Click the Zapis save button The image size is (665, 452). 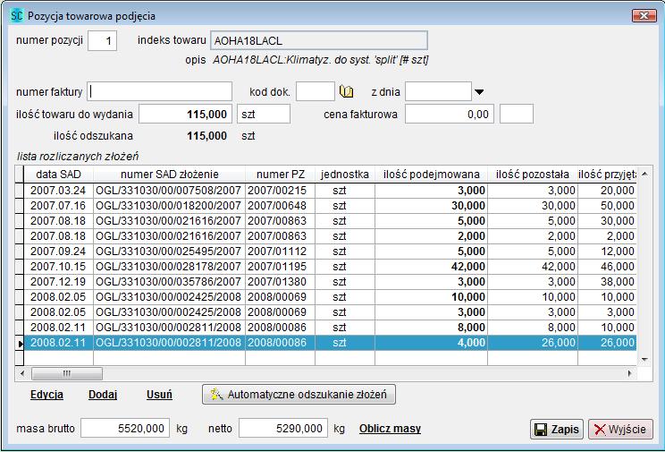557,429
